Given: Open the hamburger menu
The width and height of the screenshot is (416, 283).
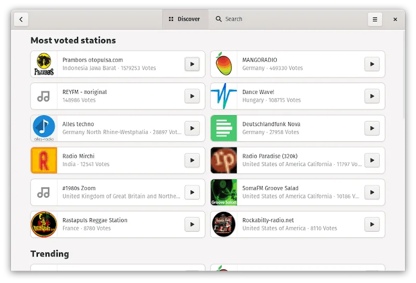Looking at the screenshot, I should 375,19.
